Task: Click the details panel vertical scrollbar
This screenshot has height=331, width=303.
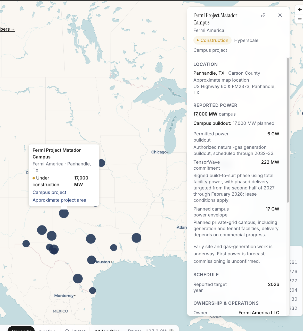Action: pyautogui.click(x=288, y=130)
